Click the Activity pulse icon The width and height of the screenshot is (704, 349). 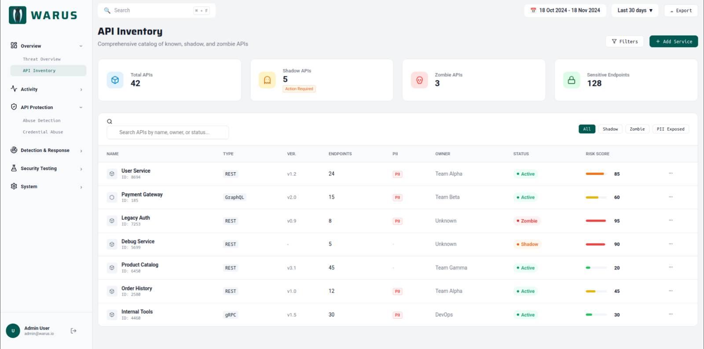click(14, 88)
